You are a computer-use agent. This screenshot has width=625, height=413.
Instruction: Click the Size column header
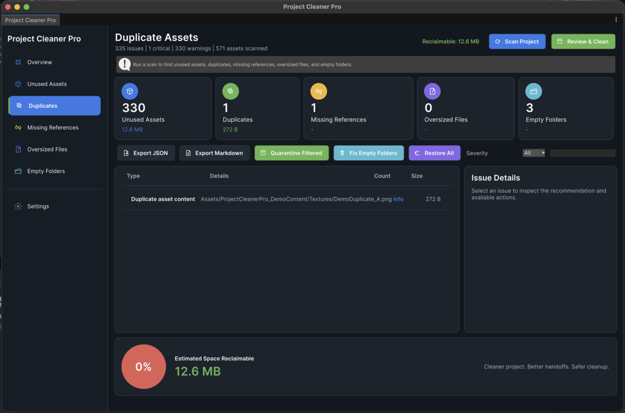point(417,176)
